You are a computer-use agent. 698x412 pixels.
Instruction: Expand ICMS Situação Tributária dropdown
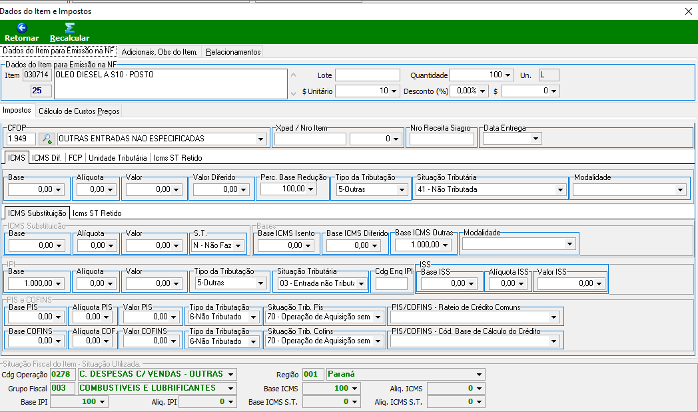click(x=560, y=190)
